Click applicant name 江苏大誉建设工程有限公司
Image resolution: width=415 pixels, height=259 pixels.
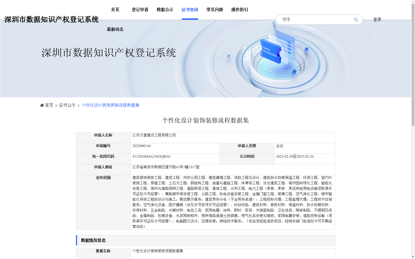click(x=154, y=135)
